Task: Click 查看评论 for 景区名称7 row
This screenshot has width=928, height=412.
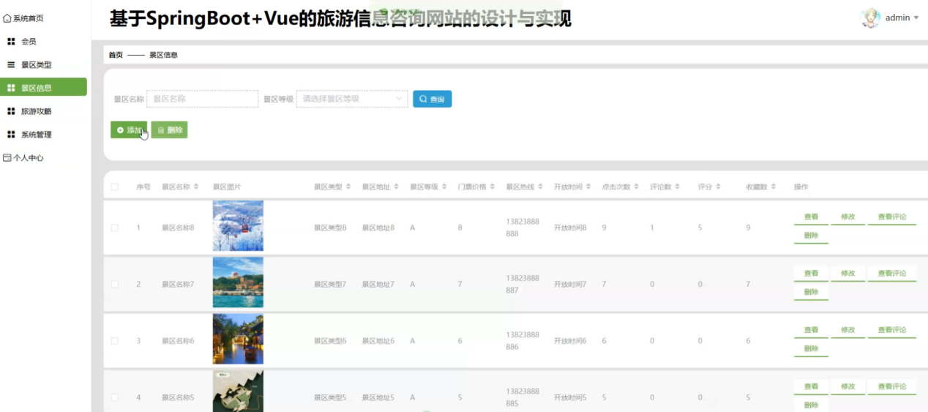Action: [892, 274]
